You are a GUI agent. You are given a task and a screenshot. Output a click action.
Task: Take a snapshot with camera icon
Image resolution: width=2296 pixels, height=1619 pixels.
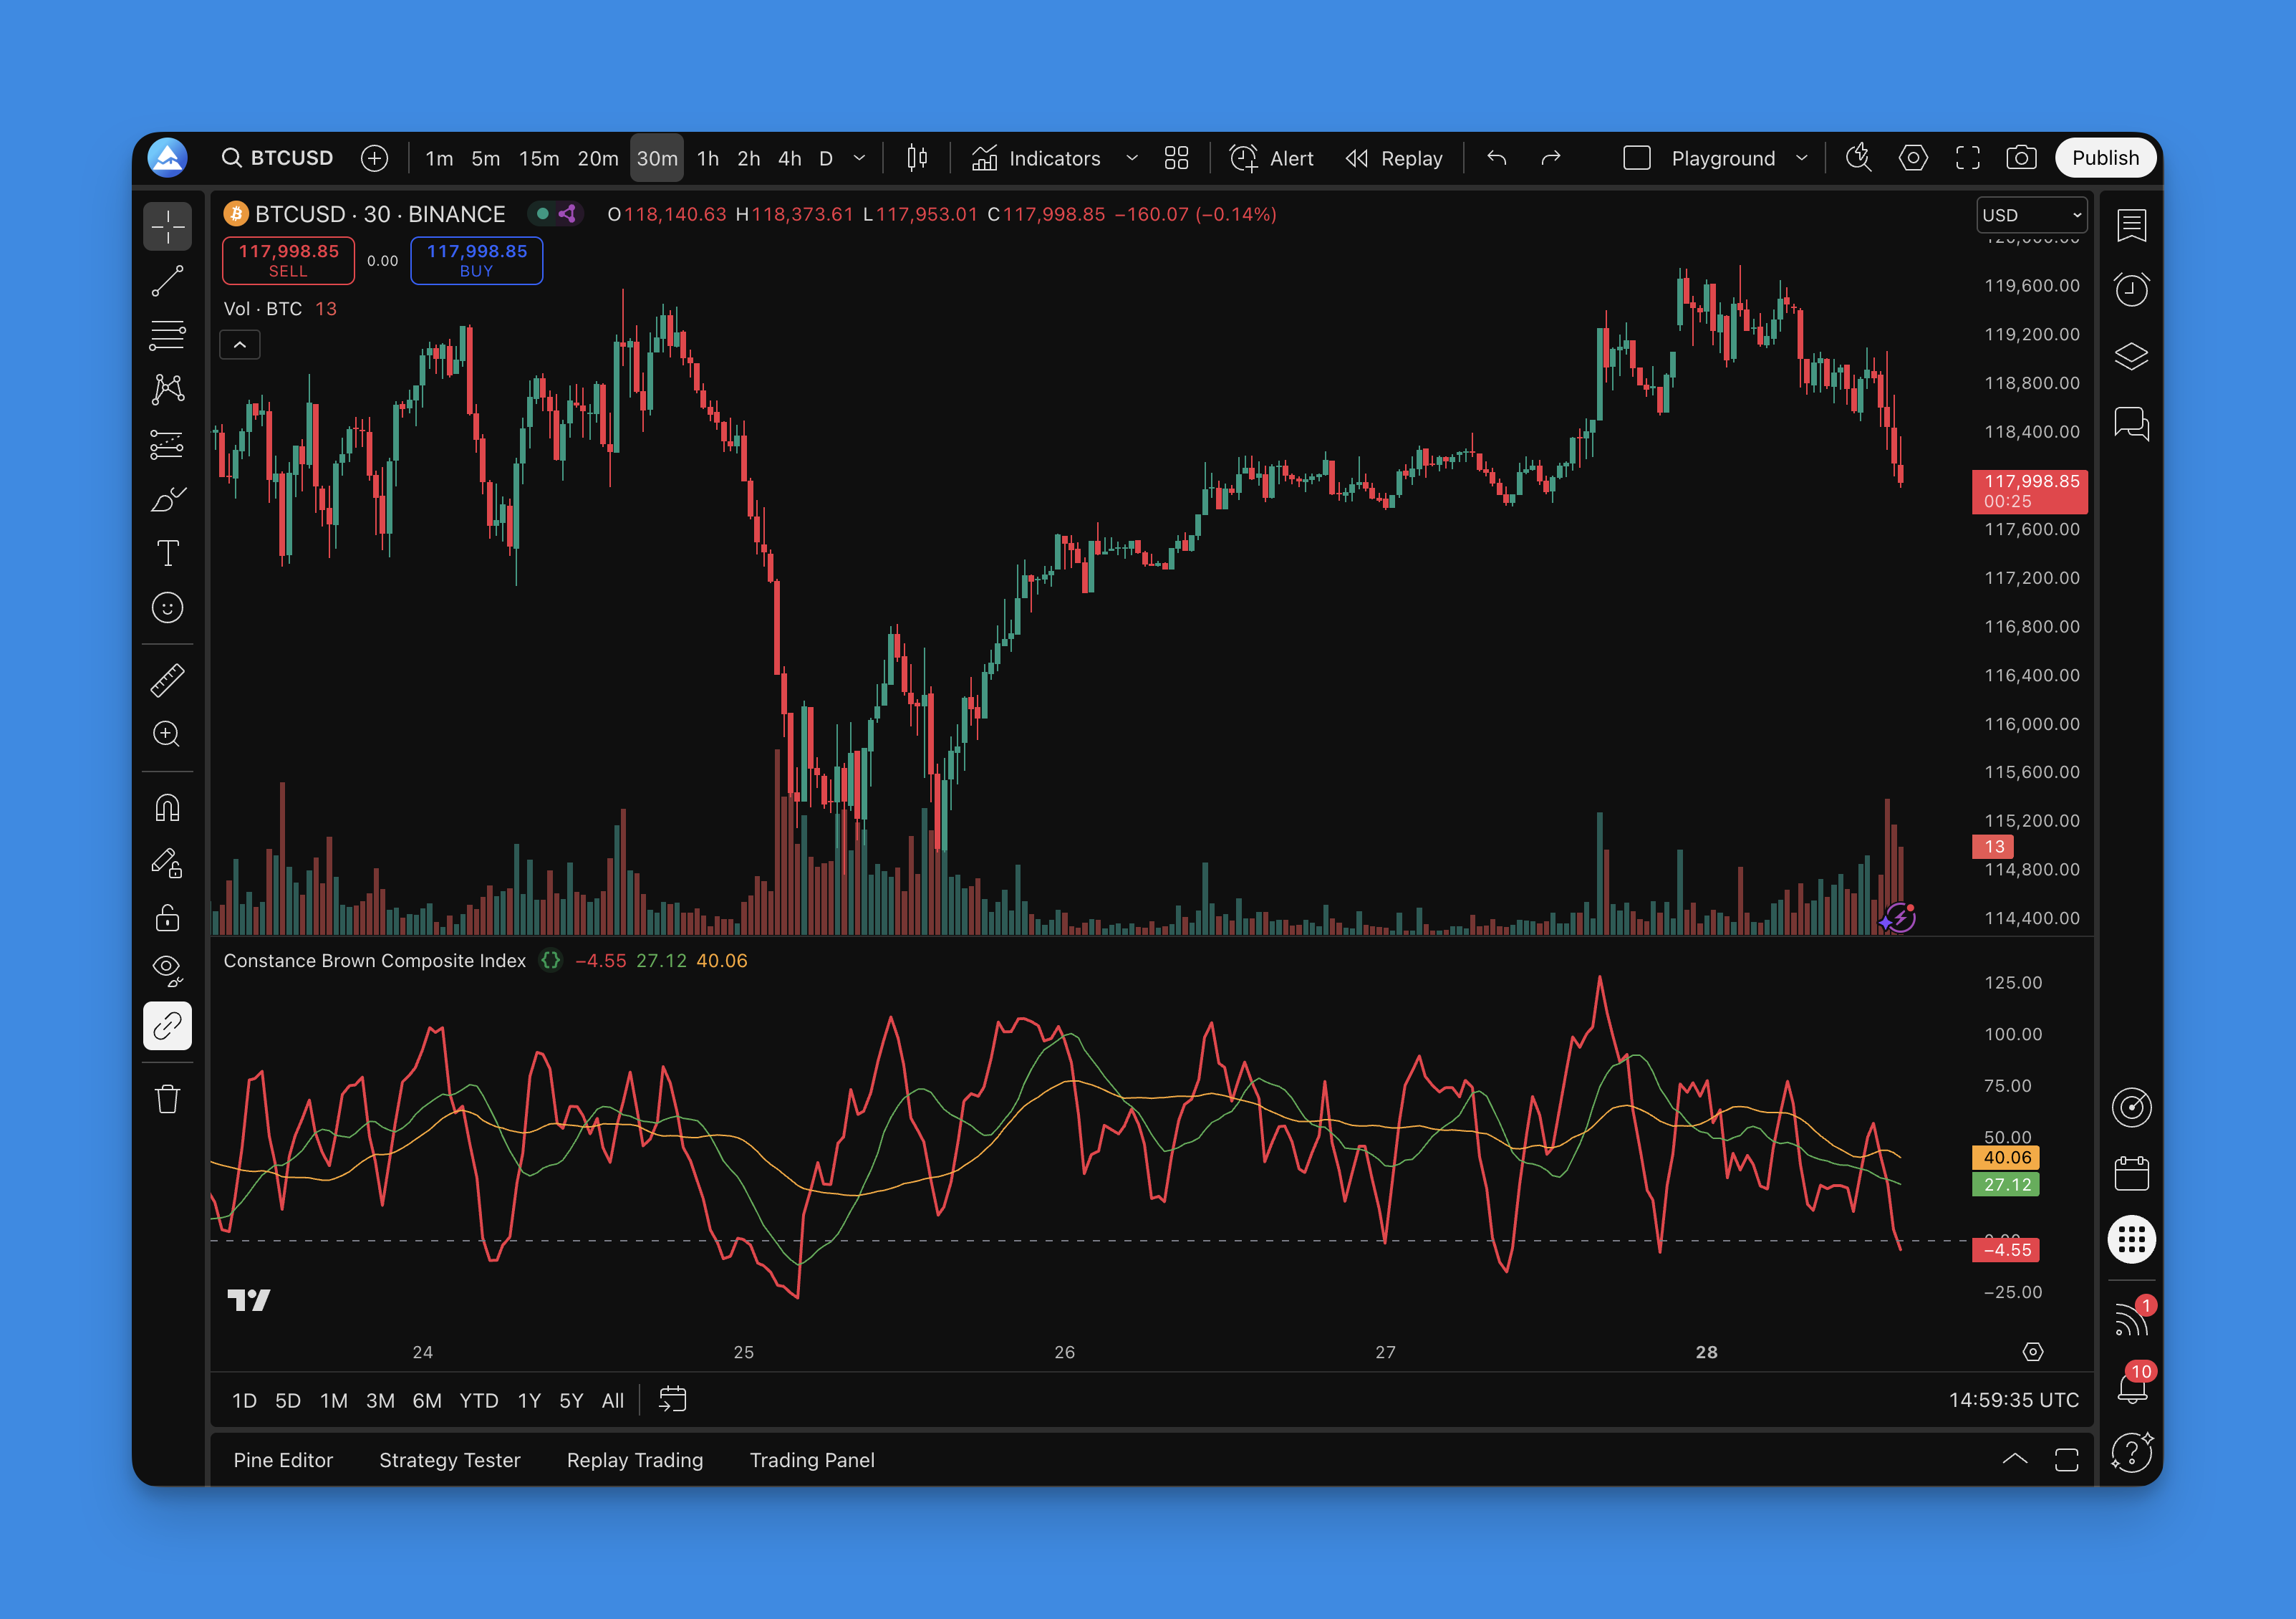click(2022, 158)
